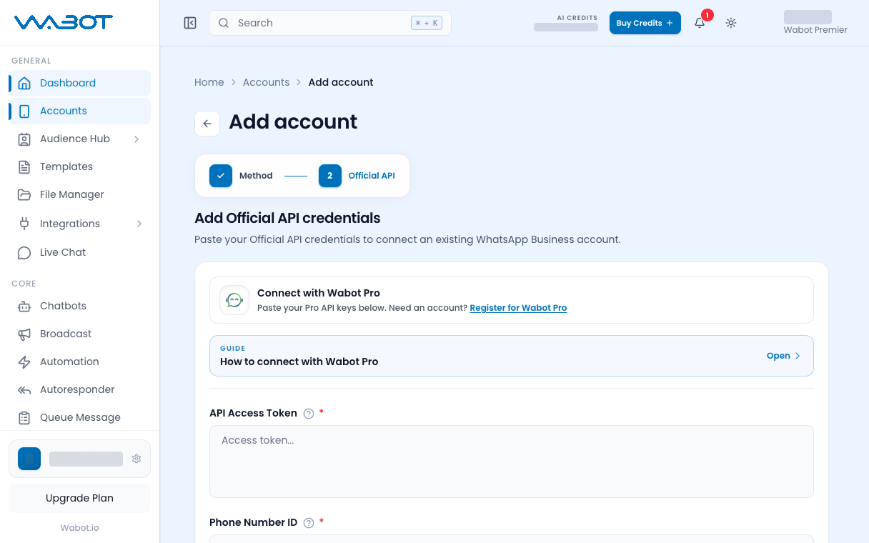
Task: Toggle the light/dark theme sun icon
Action: point(731,23)
